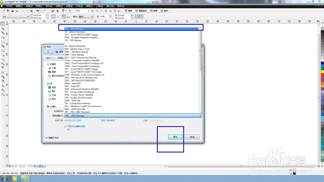Click the 导出 export button

(x=175, y=137)
